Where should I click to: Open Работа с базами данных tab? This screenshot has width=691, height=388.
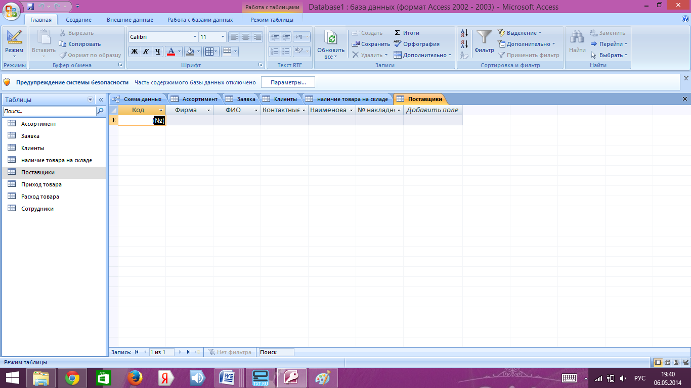[200, 20]
